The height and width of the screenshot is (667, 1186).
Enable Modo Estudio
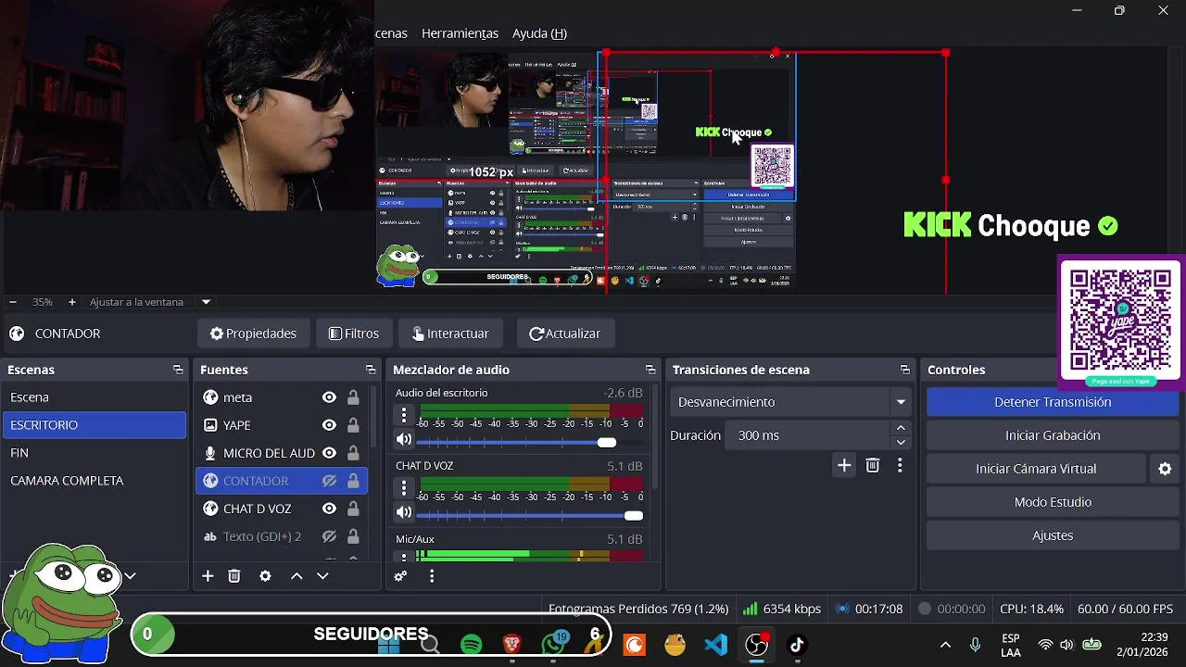point(1053,502)
